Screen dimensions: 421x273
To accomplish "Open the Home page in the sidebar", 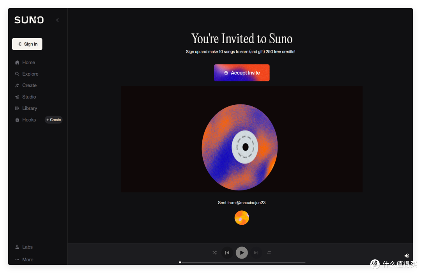I will (x=28, y=62).
